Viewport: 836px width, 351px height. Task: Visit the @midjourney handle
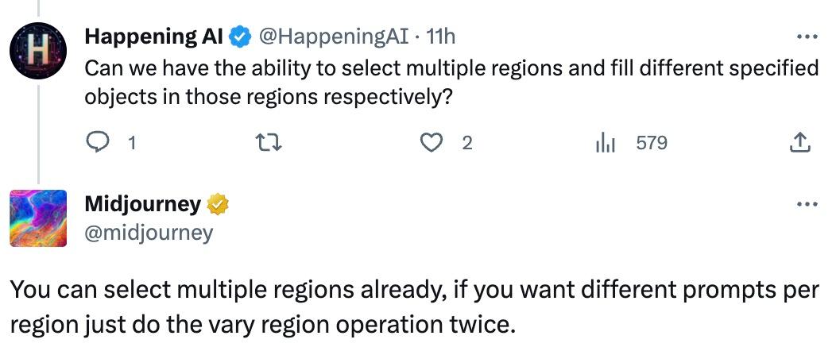click(149, 232)
